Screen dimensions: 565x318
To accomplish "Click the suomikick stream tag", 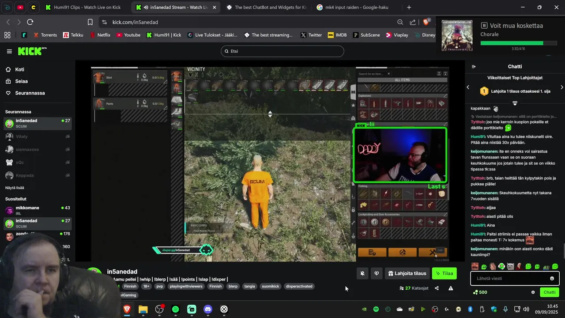I will click(x=271, y=286).
